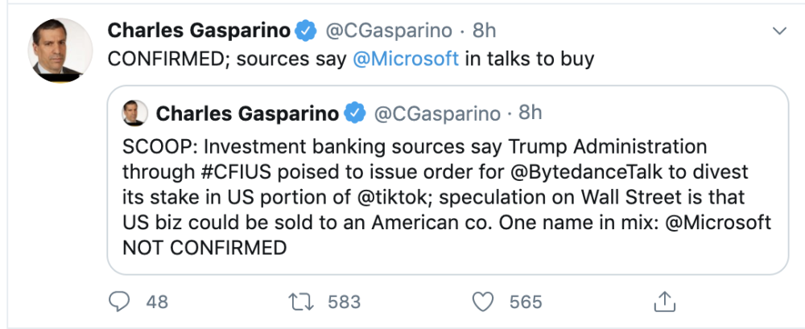Image resolution: width=805 pixels, height=329 pixels.
Task: Open the @Microsoft mention in main tweet
Action: click(406, 59)
